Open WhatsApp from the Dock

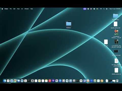98,81
